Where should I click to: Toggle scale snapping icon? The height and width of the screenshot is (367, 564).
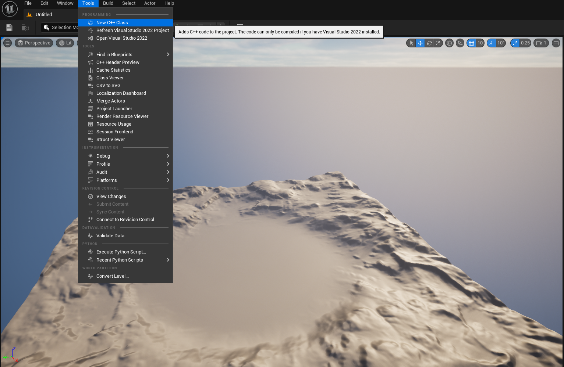click(x=515, y=43)
